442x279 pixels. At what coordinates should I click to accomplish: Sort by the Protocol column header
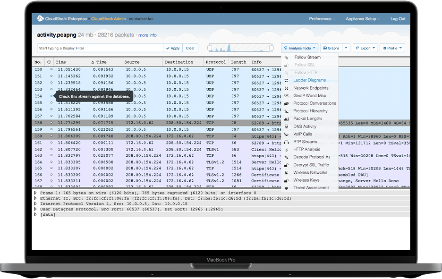216,62
